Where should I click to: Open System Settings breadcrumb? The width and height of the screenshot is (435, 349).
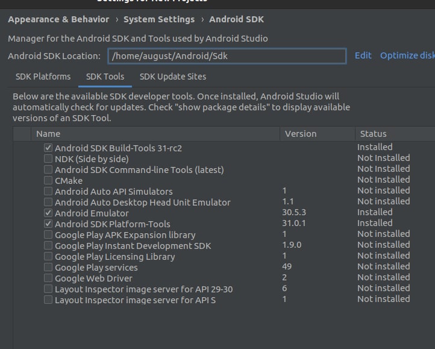point(159,19)
